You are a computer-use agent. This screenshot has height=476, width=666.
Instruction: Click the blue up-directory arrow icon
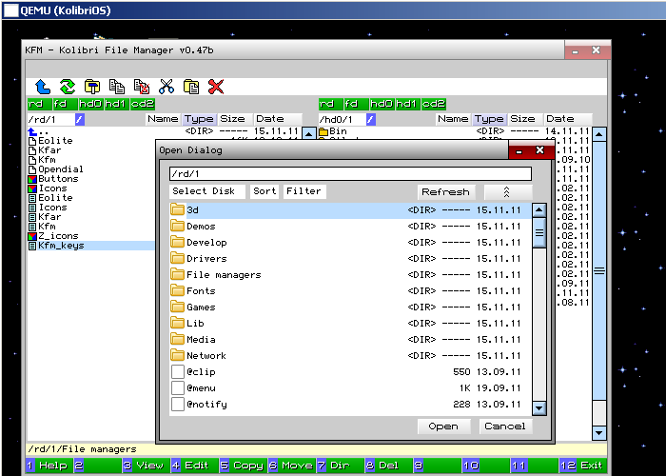click(x=43, y=87)
